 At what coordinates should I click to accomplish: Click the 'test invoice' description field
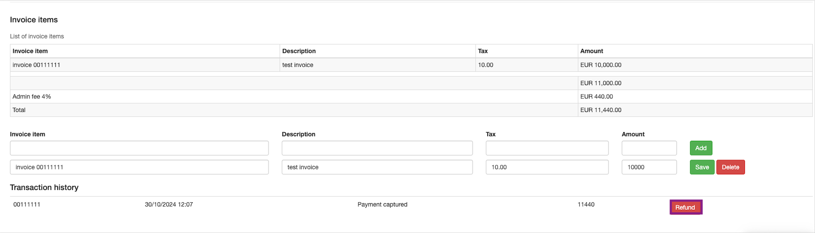(x=377, y=167)
